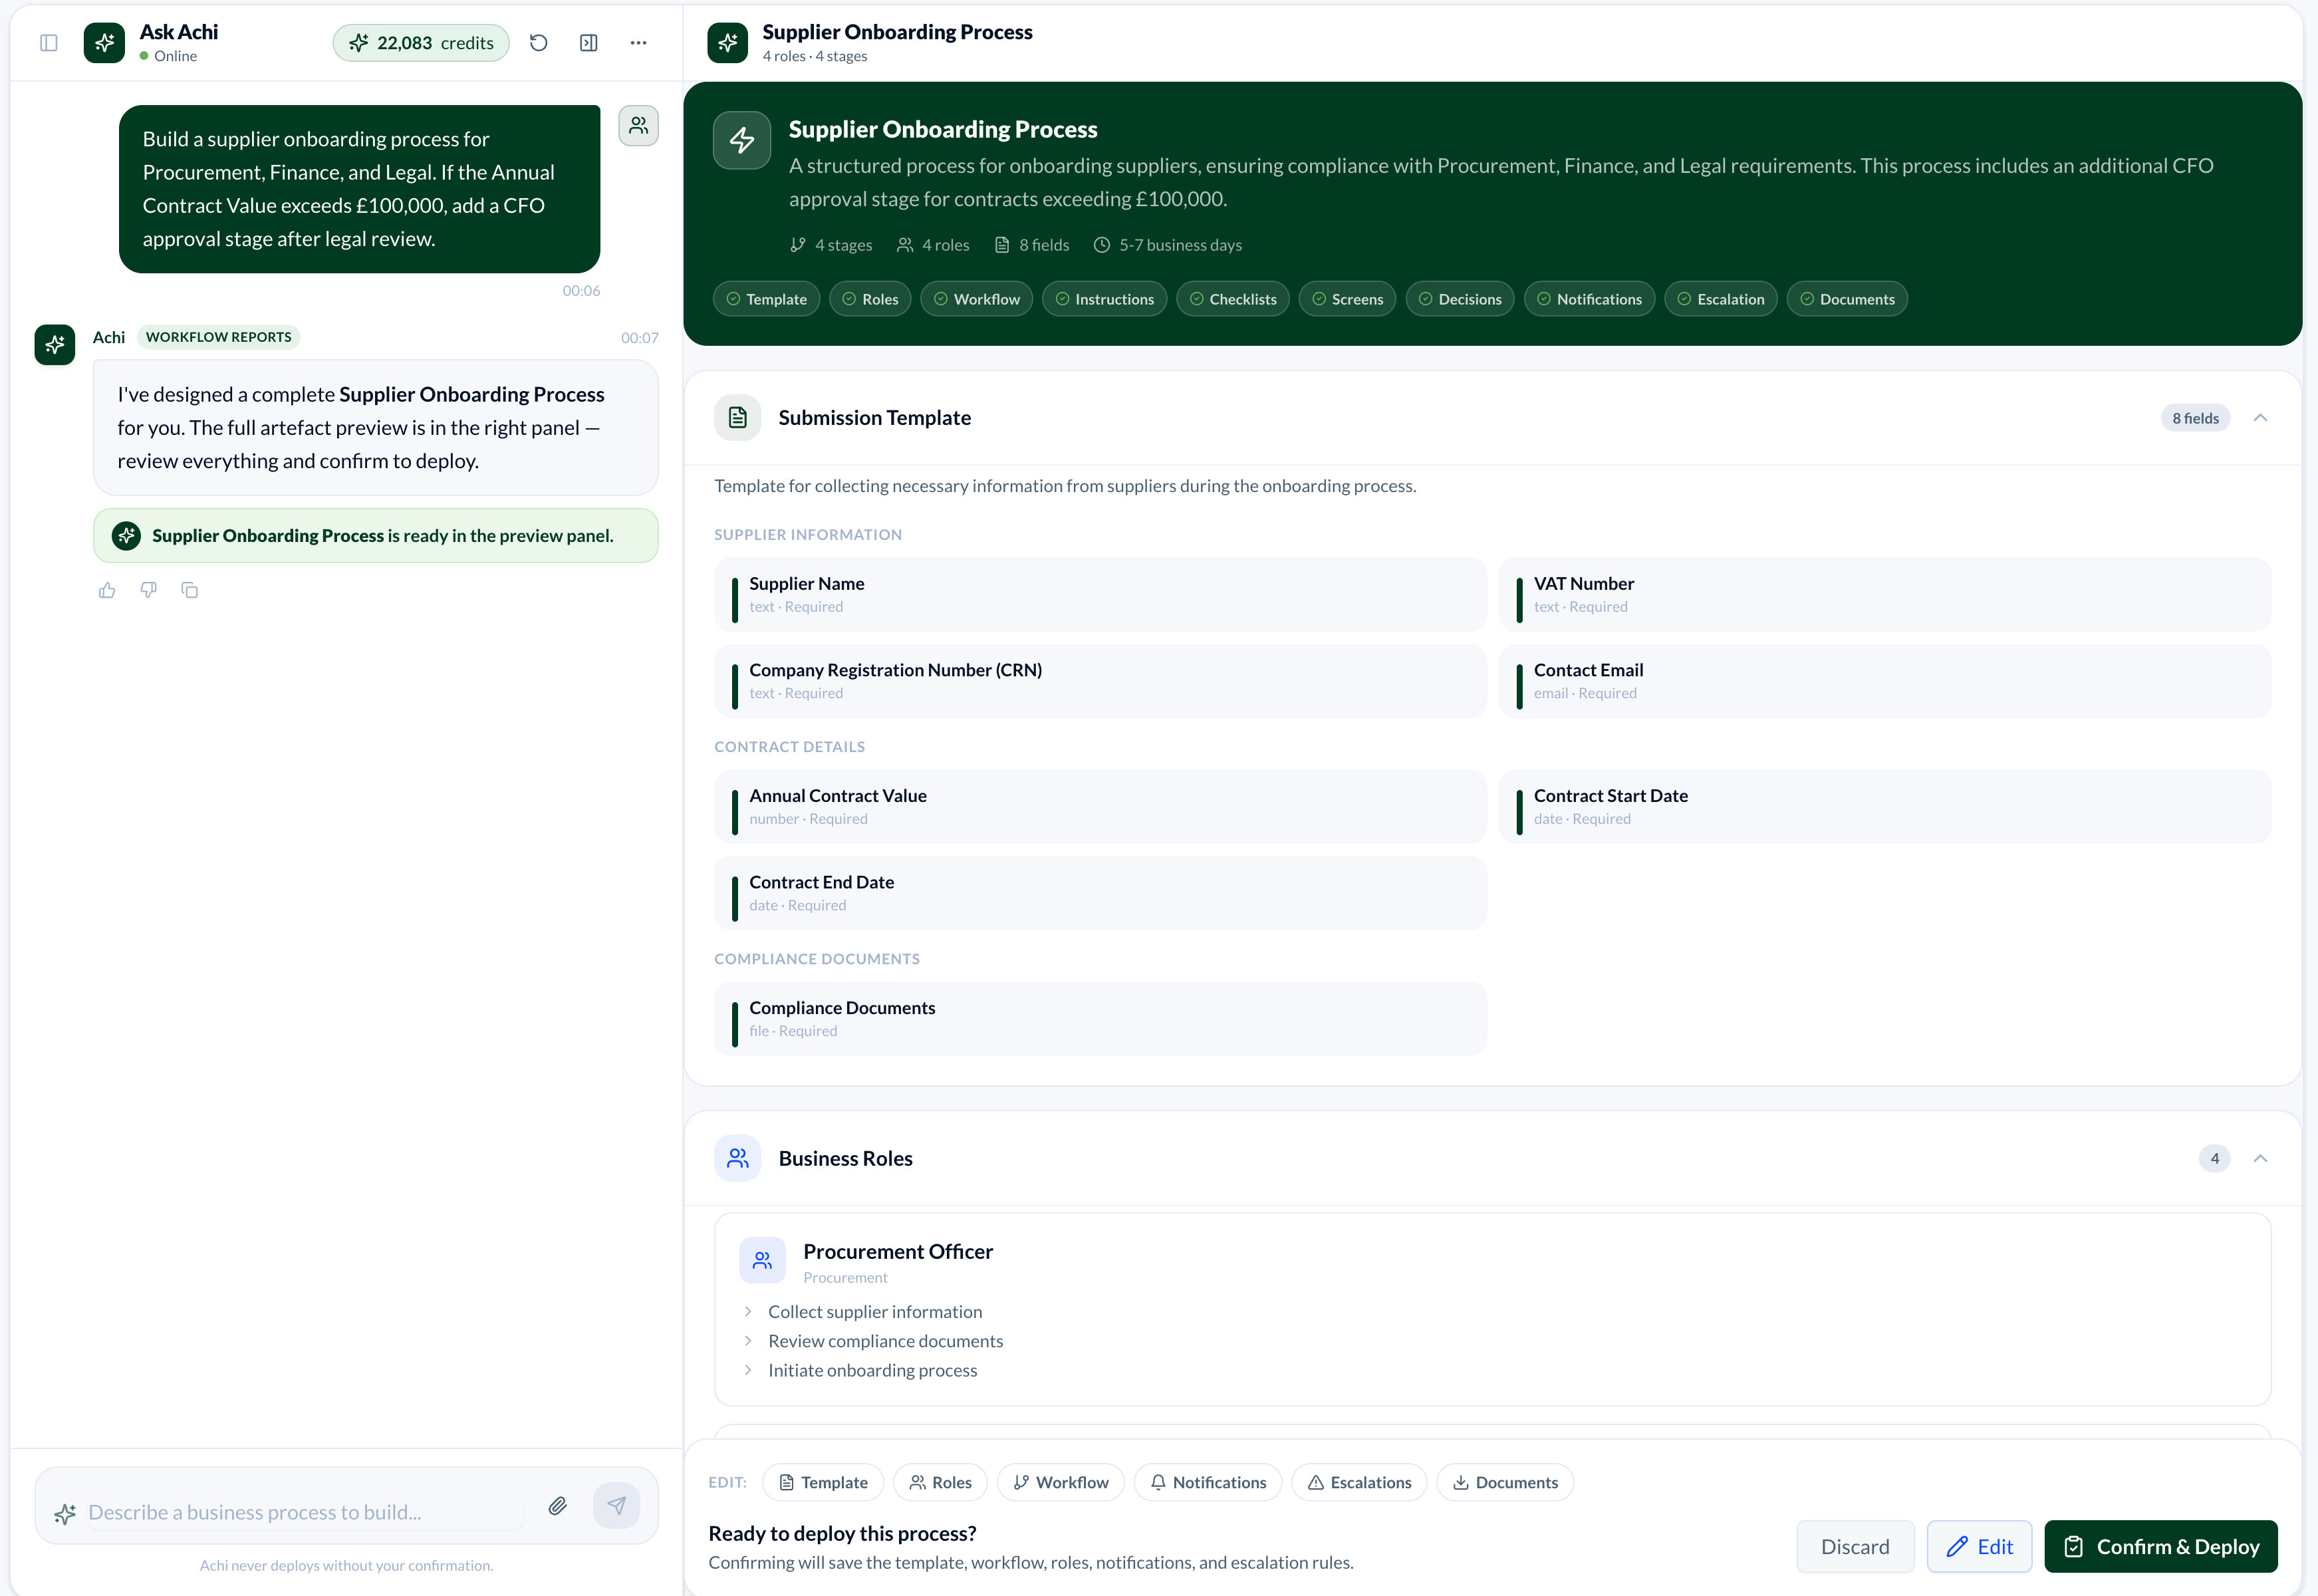Jump to the Documents section chip

click(1848, 300)
